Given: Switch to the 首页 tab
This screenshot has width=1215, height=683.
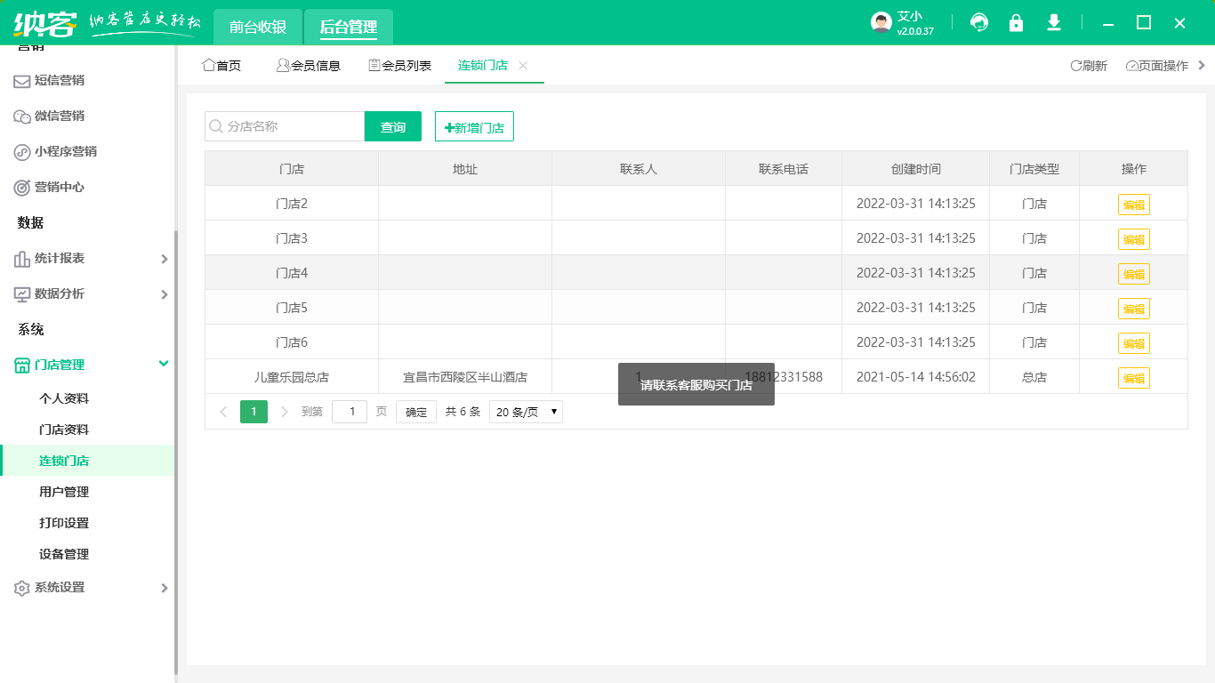Looking at the screenshot, I should click(221, 64).
